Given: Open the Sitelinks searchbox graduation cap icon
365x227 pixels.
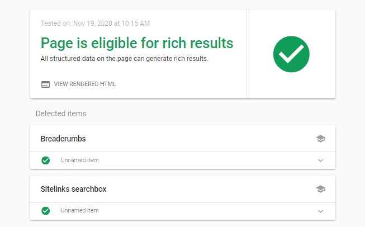Looking at the screenshot, I should click(x=320, y=189).
